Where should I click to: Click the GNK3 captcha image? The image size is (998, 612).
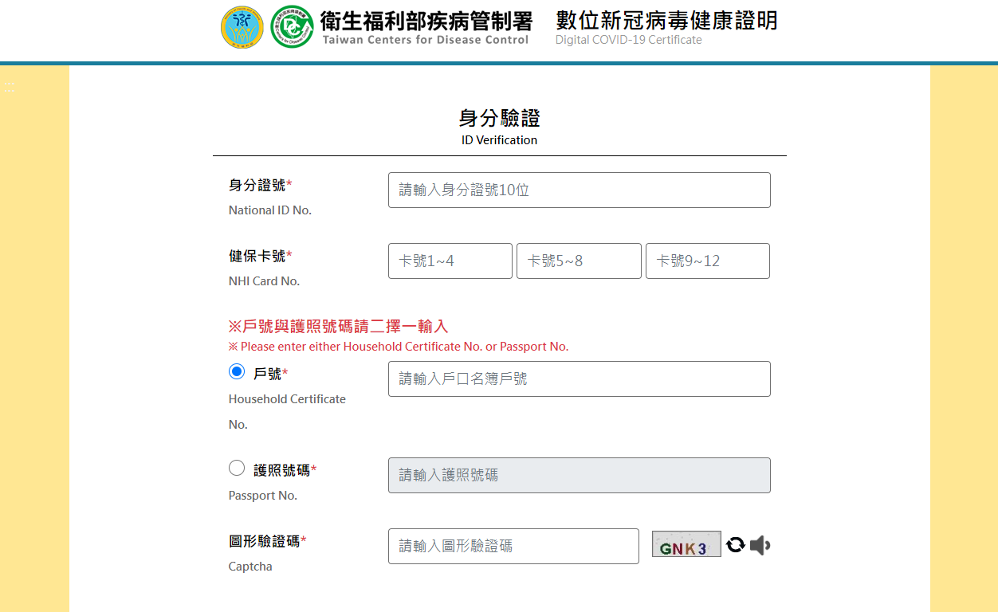tap(686, 544)
